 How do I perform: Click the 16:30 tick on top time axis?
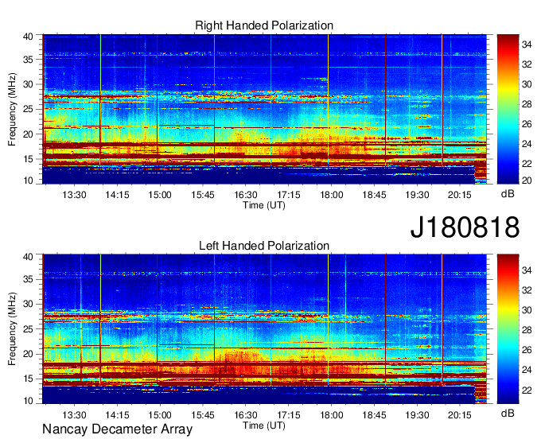coord(246,195)
